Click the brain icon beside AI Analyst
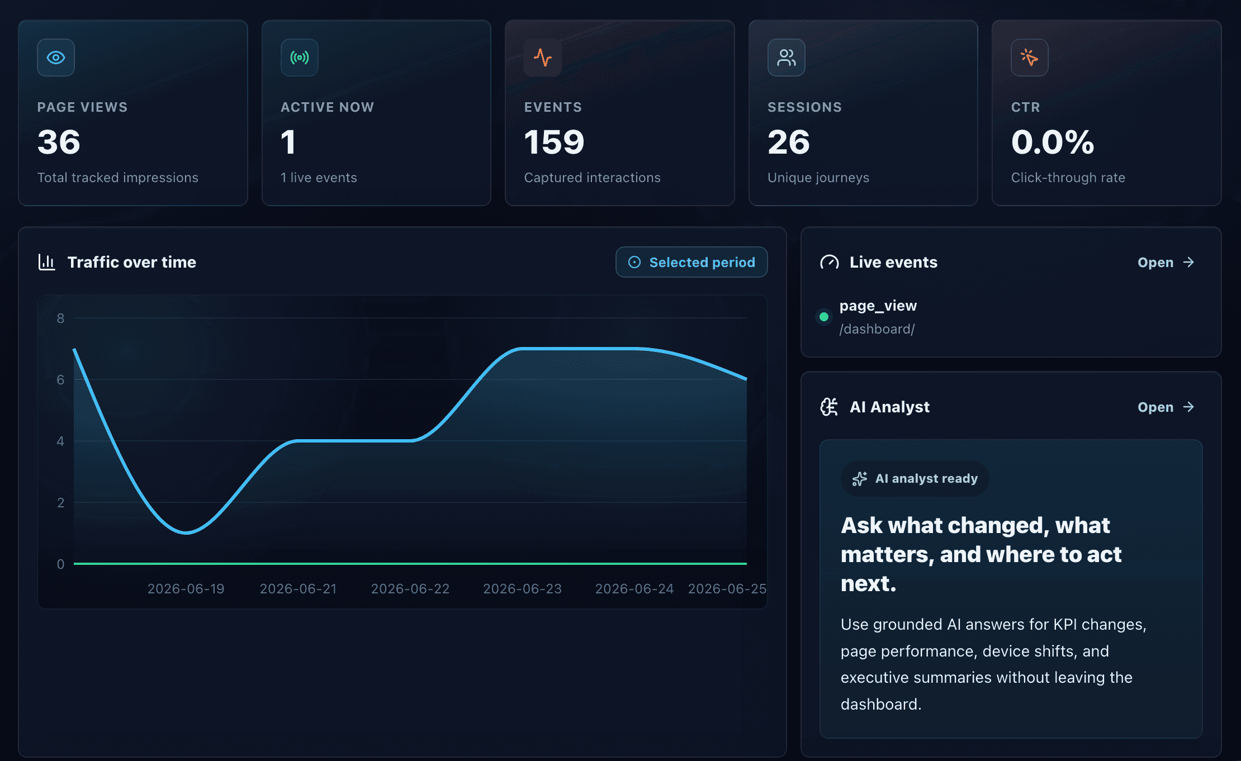Viewport: 1241px width, 761px height. pyautogui.click(x=830, y=407)
